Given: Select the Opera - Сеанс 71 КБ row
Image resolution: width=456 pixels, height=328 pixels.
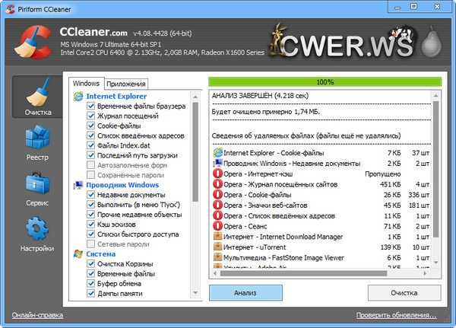Looking at the screenshot, I should [x=321, y=226].
